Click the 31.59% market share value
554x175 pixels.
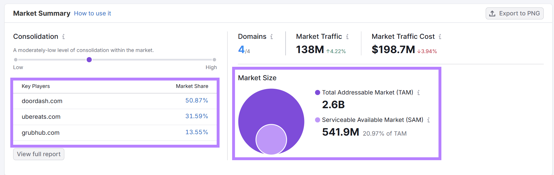pyautogui.click(x=197, y=116)
